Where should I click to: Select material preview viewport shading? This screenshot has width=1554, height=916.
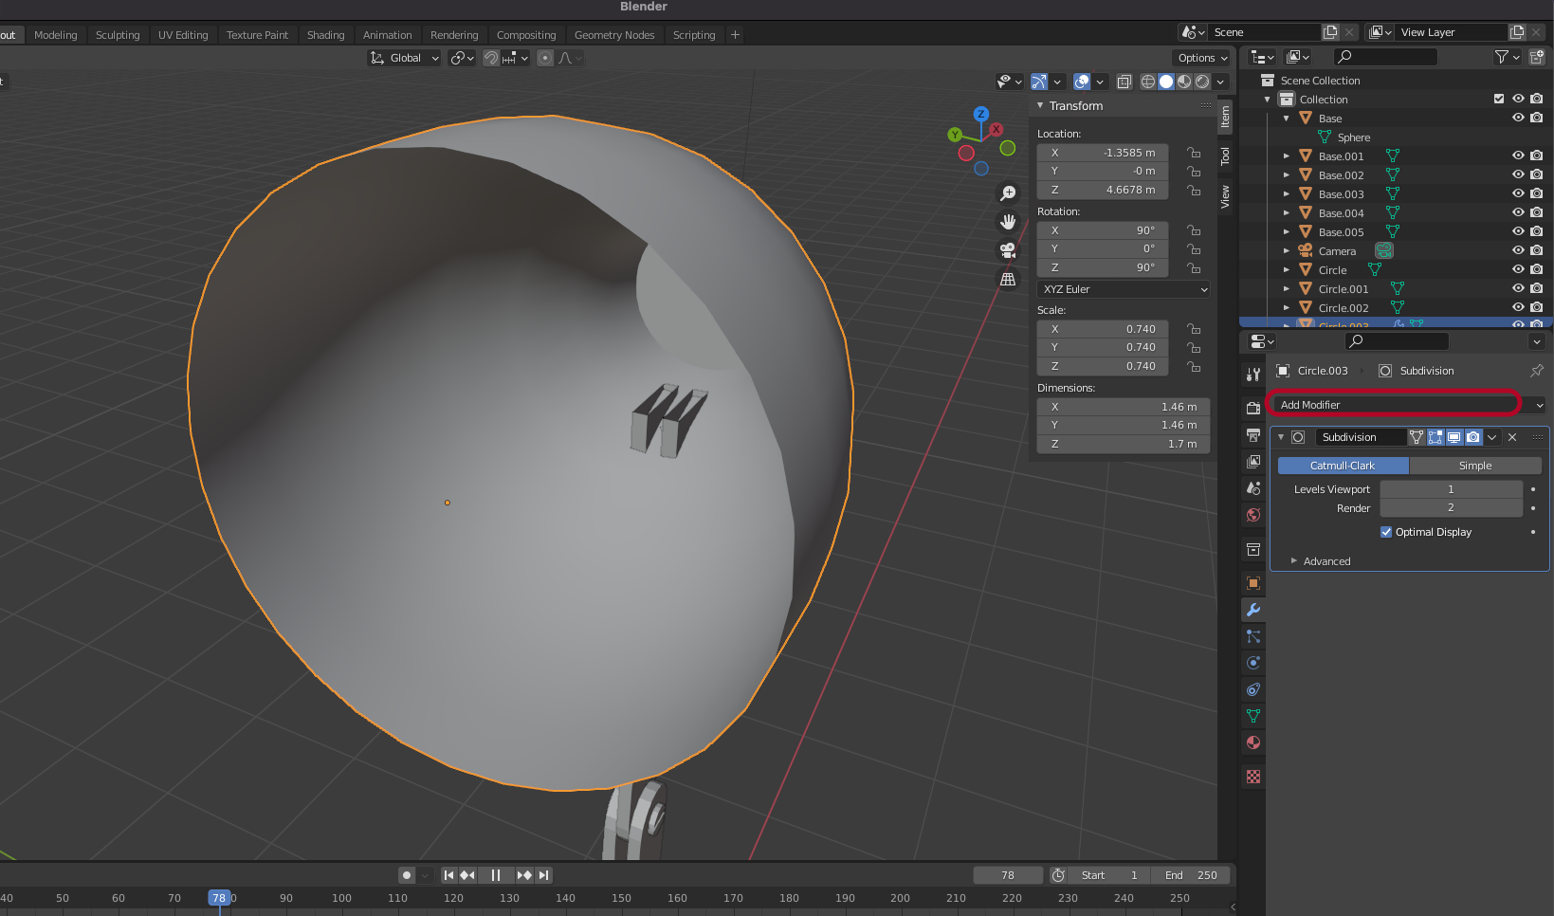pyautogui.click(x=1184, y=82)
